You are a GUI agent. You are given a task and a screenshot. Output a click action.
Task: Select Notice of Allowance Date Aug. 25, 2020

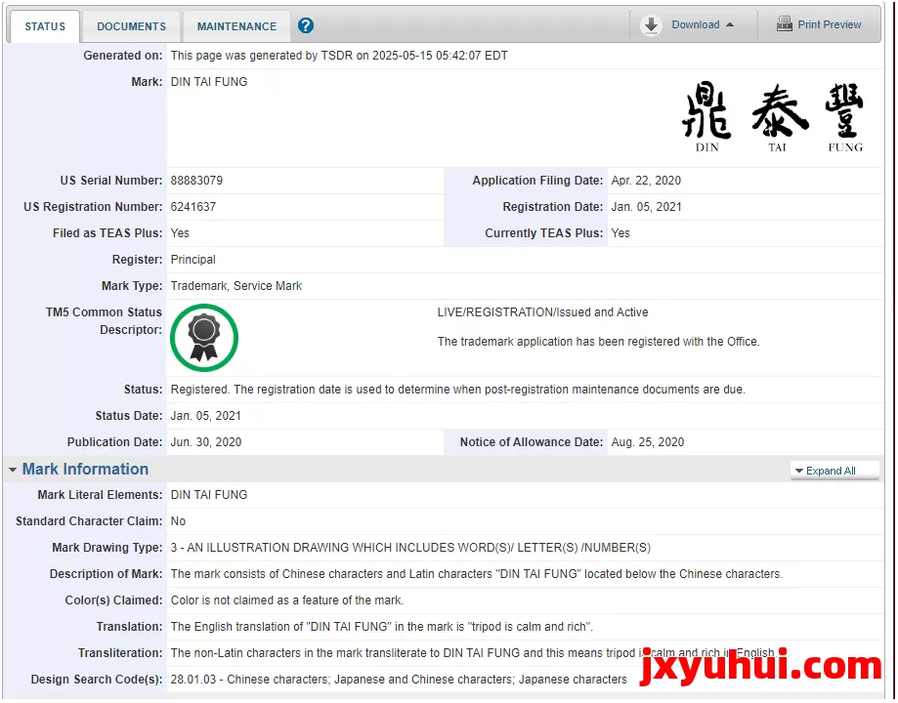coord(647,442)
